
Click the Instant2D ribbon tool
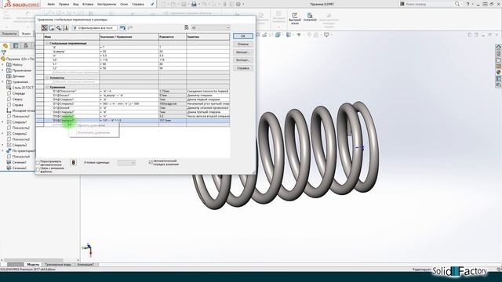click(x=310, y=17)
